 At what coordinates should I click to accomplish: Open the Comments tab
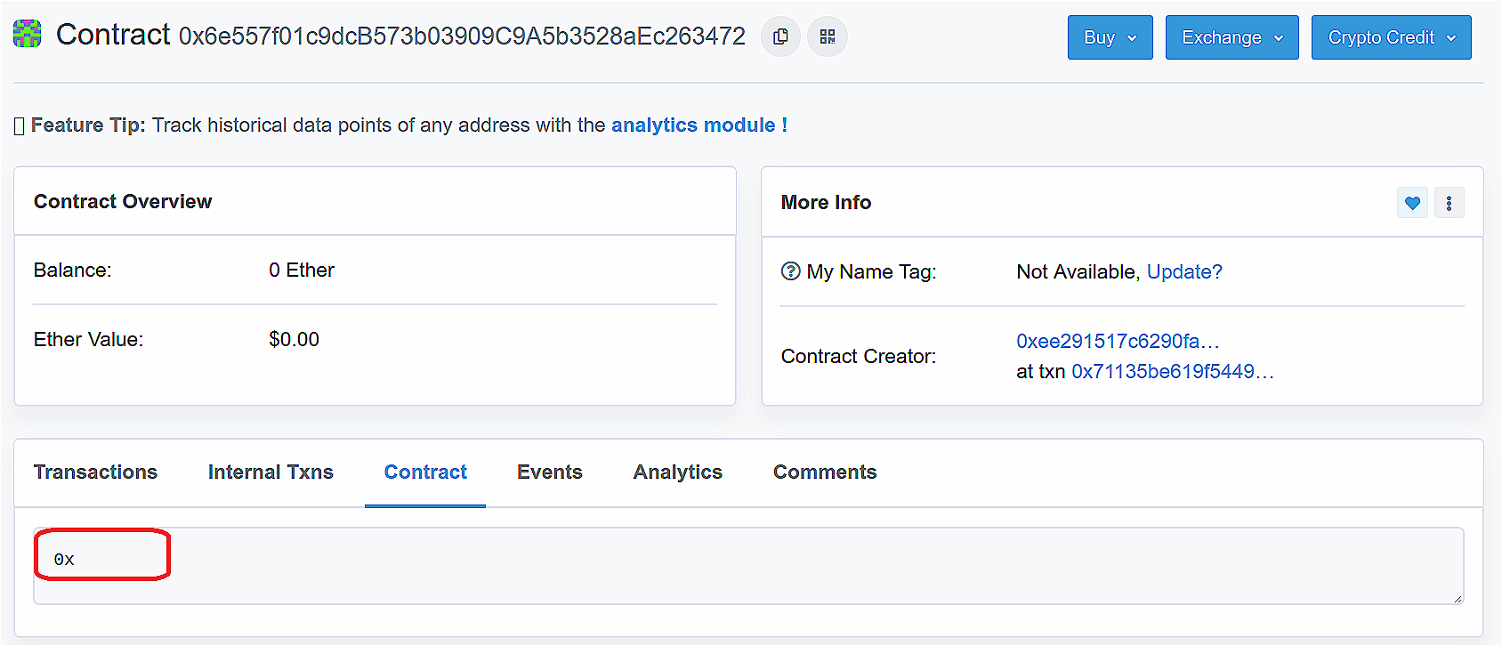tap(825, 472)
